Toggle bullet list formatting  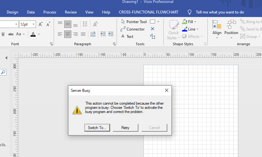point(85,24)
